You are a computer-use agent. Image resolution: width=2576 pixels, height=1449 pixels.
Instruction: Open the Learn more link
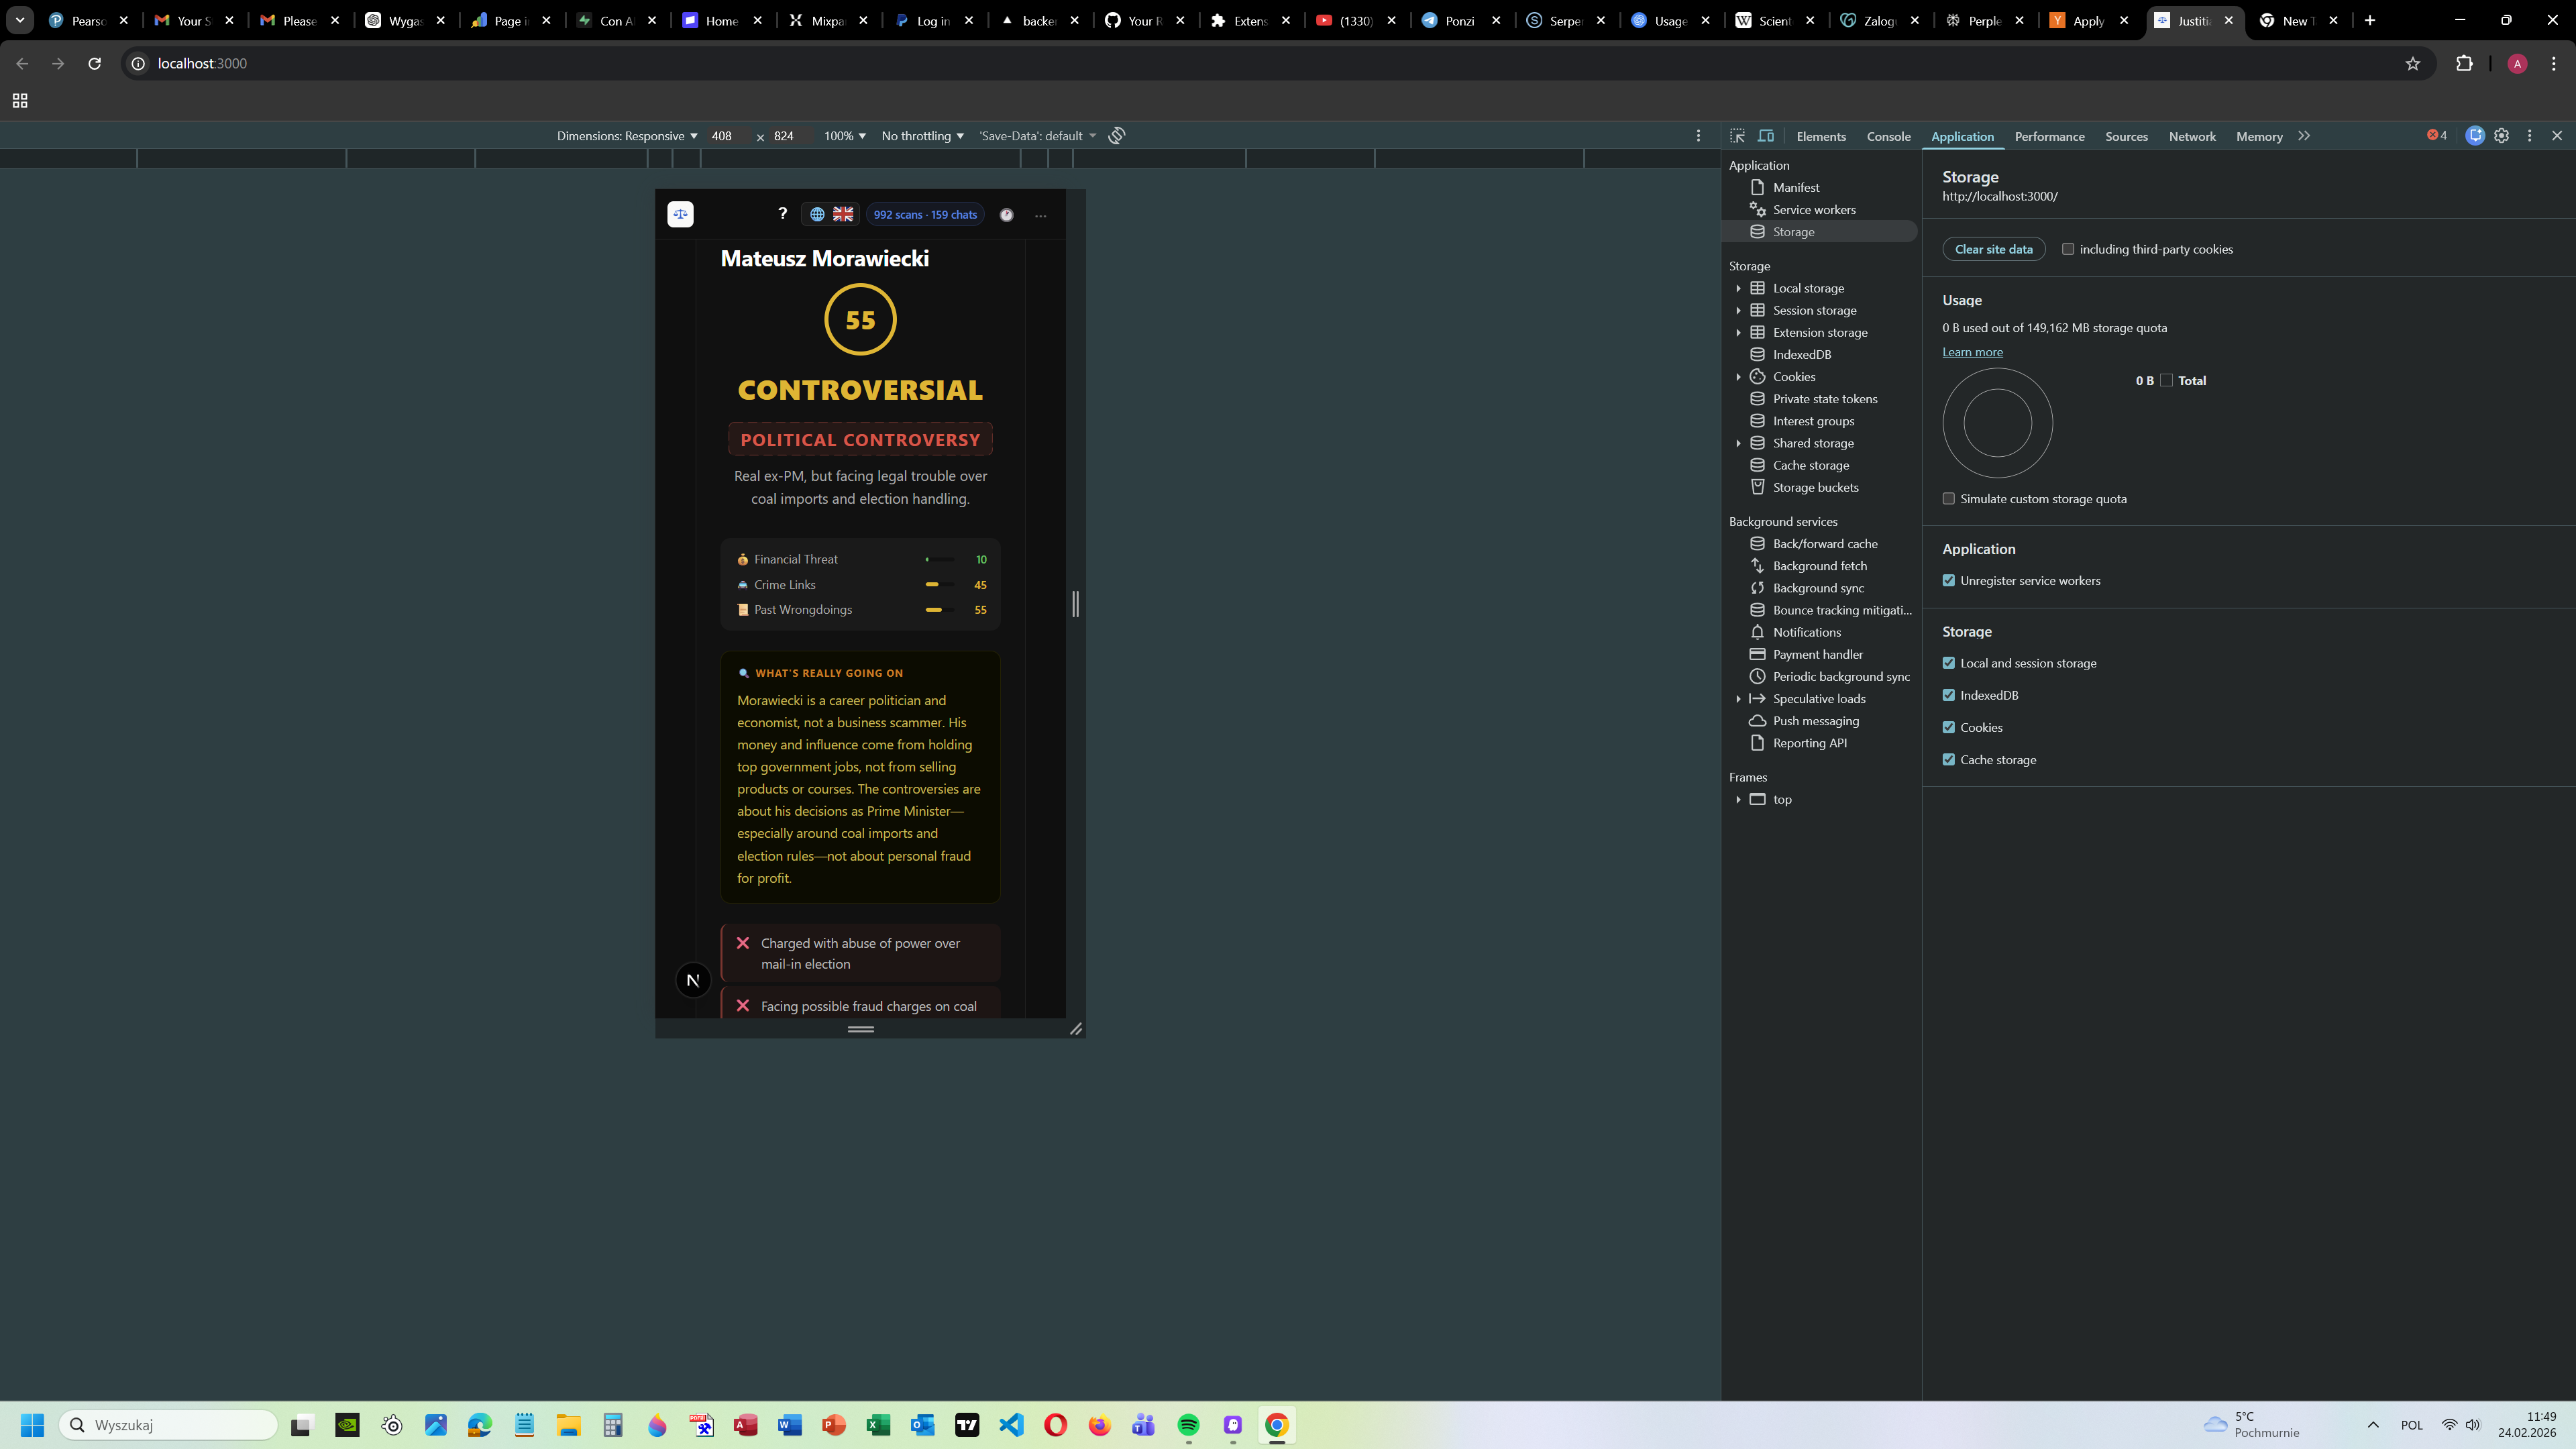click(x=1972, y=352)
